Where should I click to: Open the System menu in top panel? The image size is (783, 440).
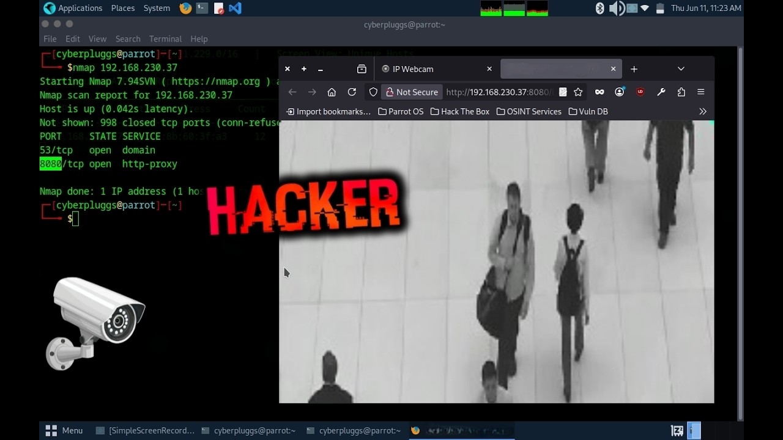coord(157,8)
